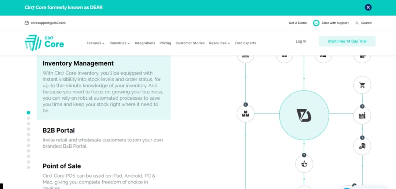Click the messenger chat bubble icon
The height and width of the screenshot is (189, 396).
[316, 23]
